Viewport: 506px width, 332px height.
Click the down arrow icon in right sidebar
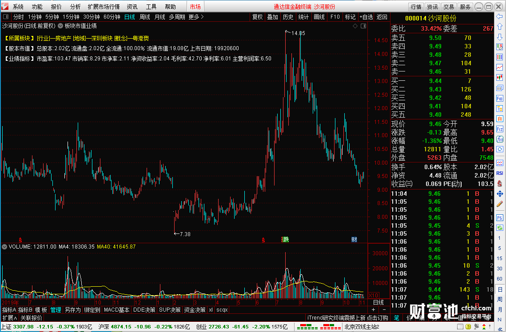click(x=499, y=37)
